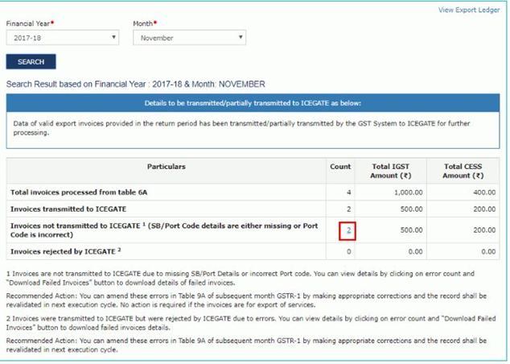Screen dimensions: 510x364
Task: Select count 0 in rejected by ICEGATE row
Action: tap(348, 252)
